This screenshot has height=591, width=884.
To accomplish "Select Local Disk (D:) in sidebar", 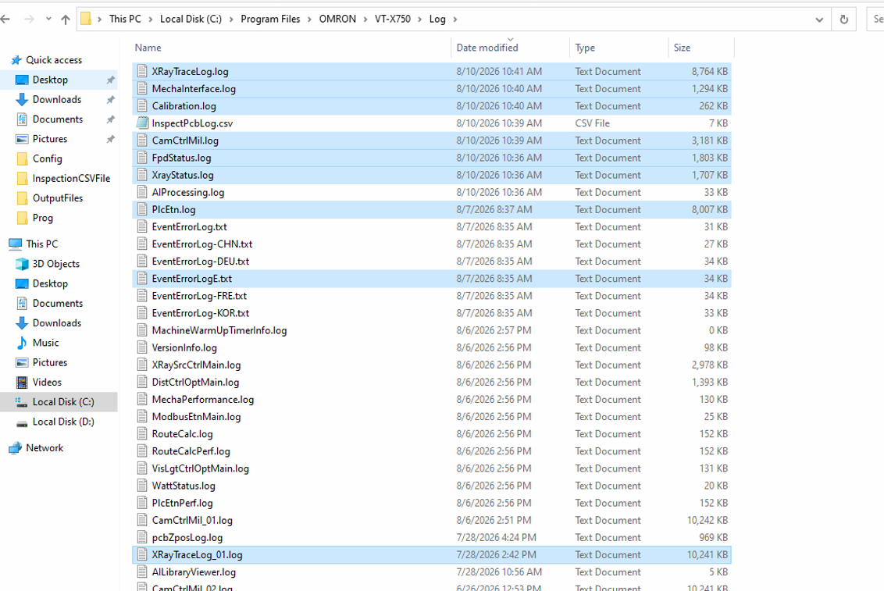I will [x=63, y=422].
